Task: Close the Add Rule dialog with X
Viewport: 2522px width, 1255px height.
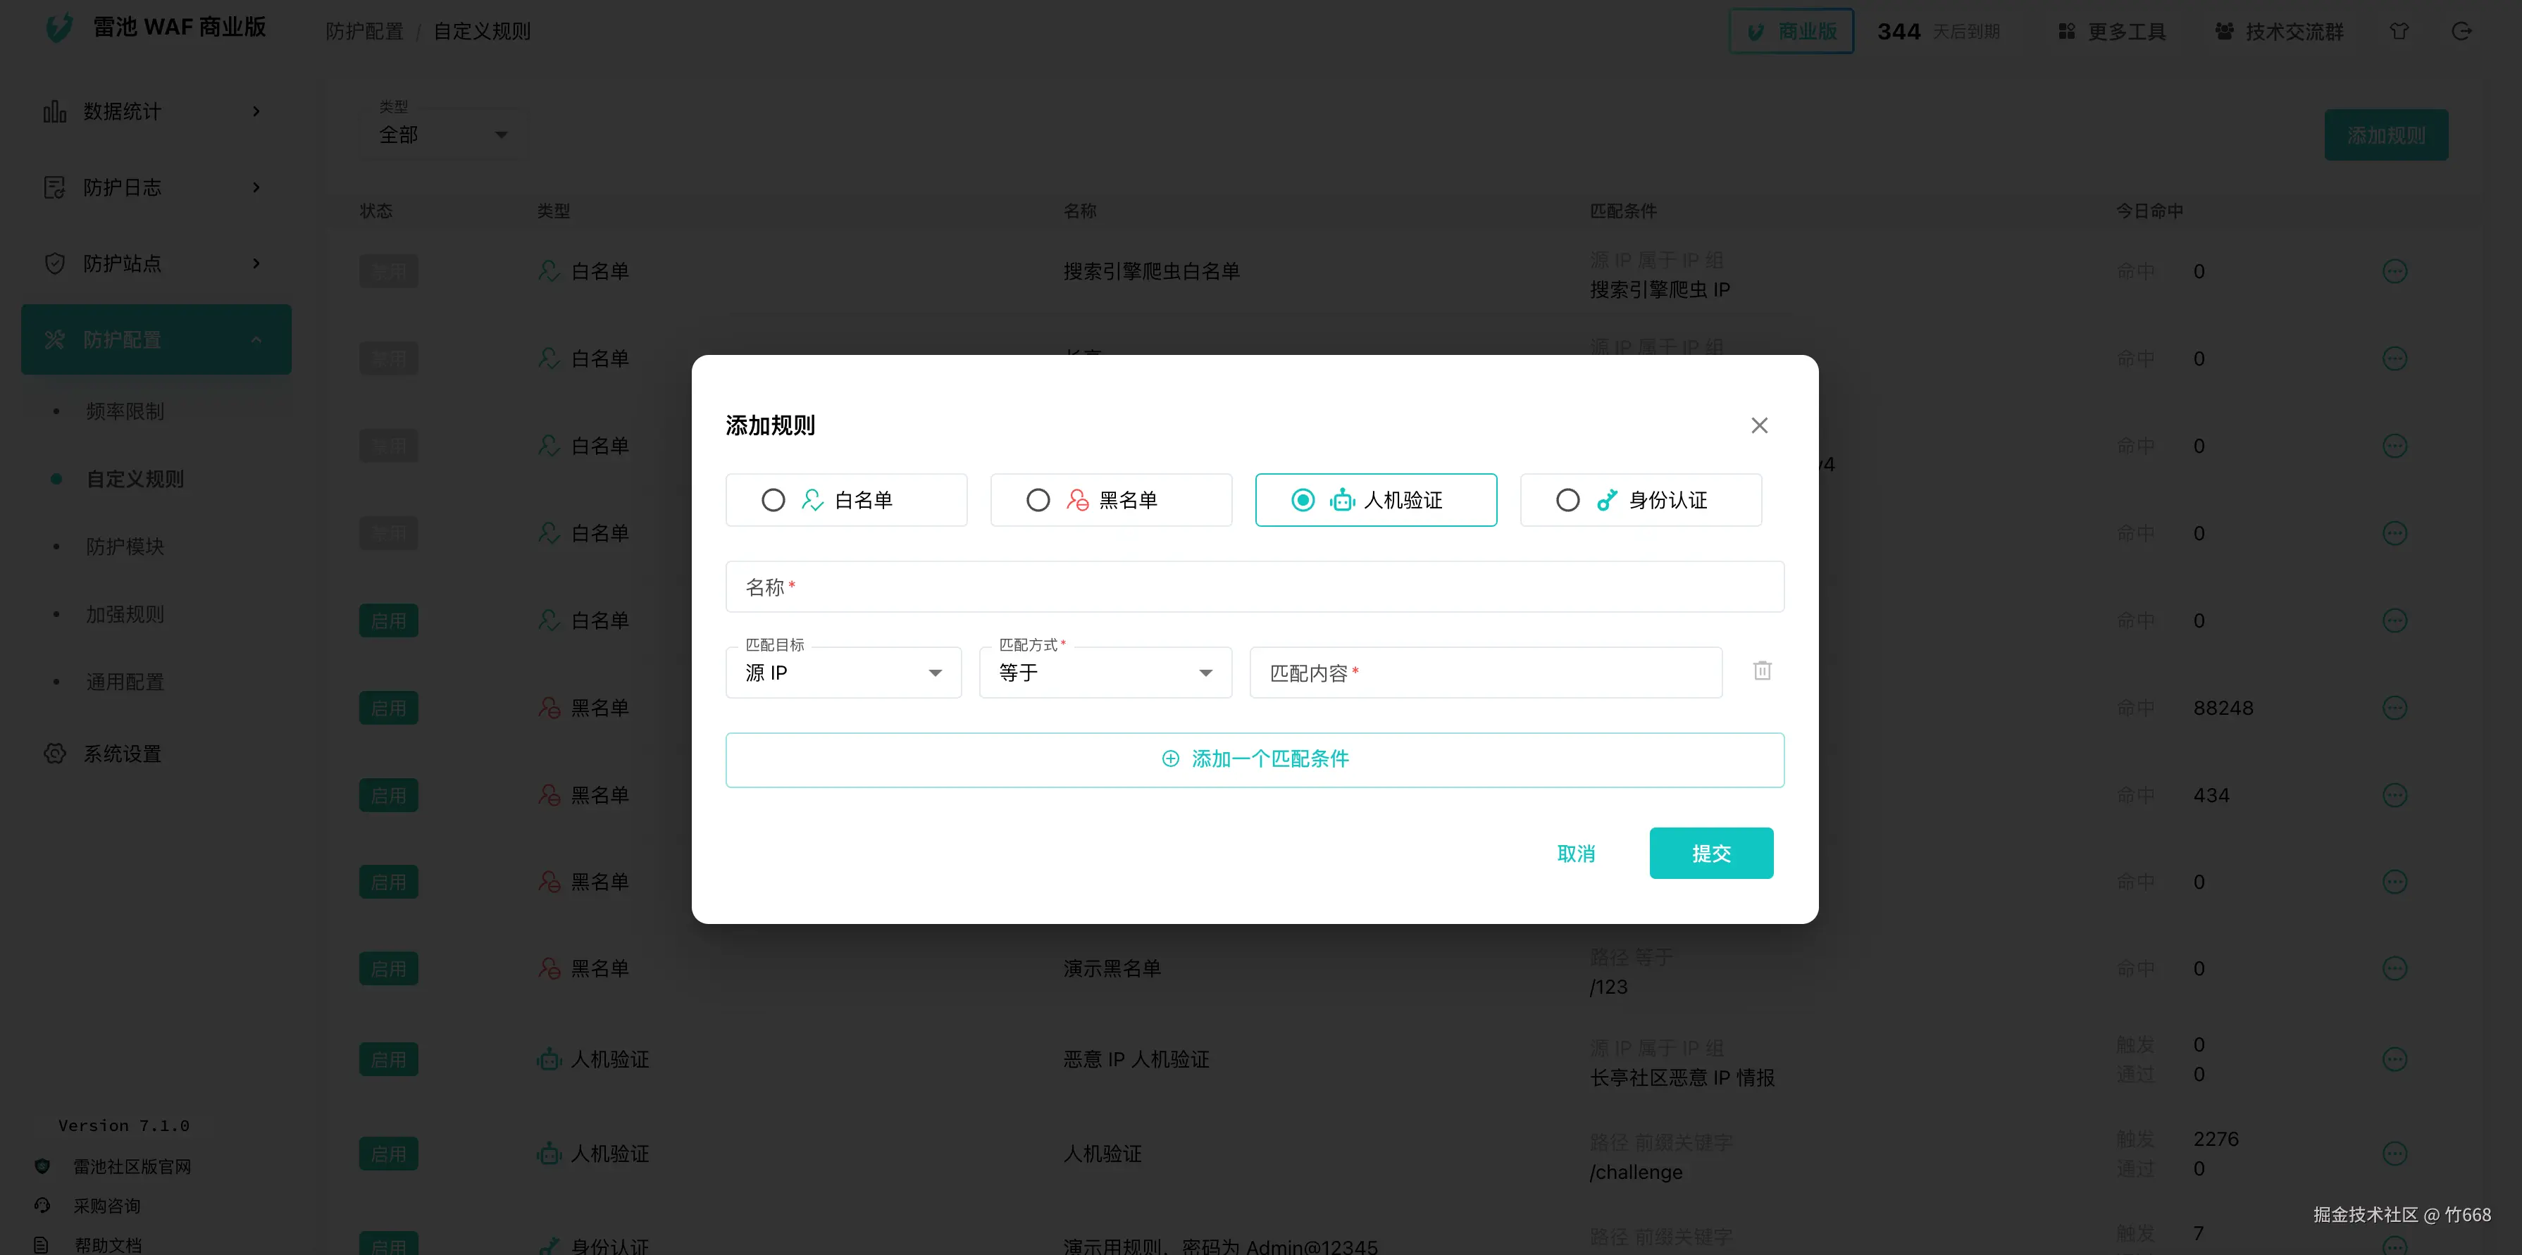Action: click(x=1758, y=425)
